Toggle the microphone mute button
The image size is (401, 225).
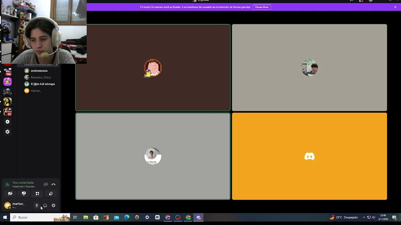[37, 206]
